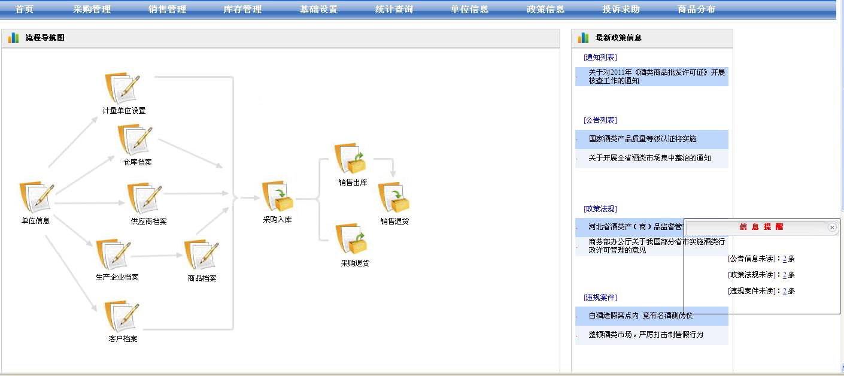
Task: Open the [通知列表] link
Action: (x=600, y=57)
